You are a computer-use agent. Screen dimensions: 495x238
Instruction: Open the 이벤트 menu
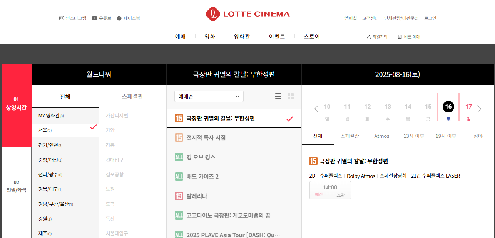coord(277,37)
